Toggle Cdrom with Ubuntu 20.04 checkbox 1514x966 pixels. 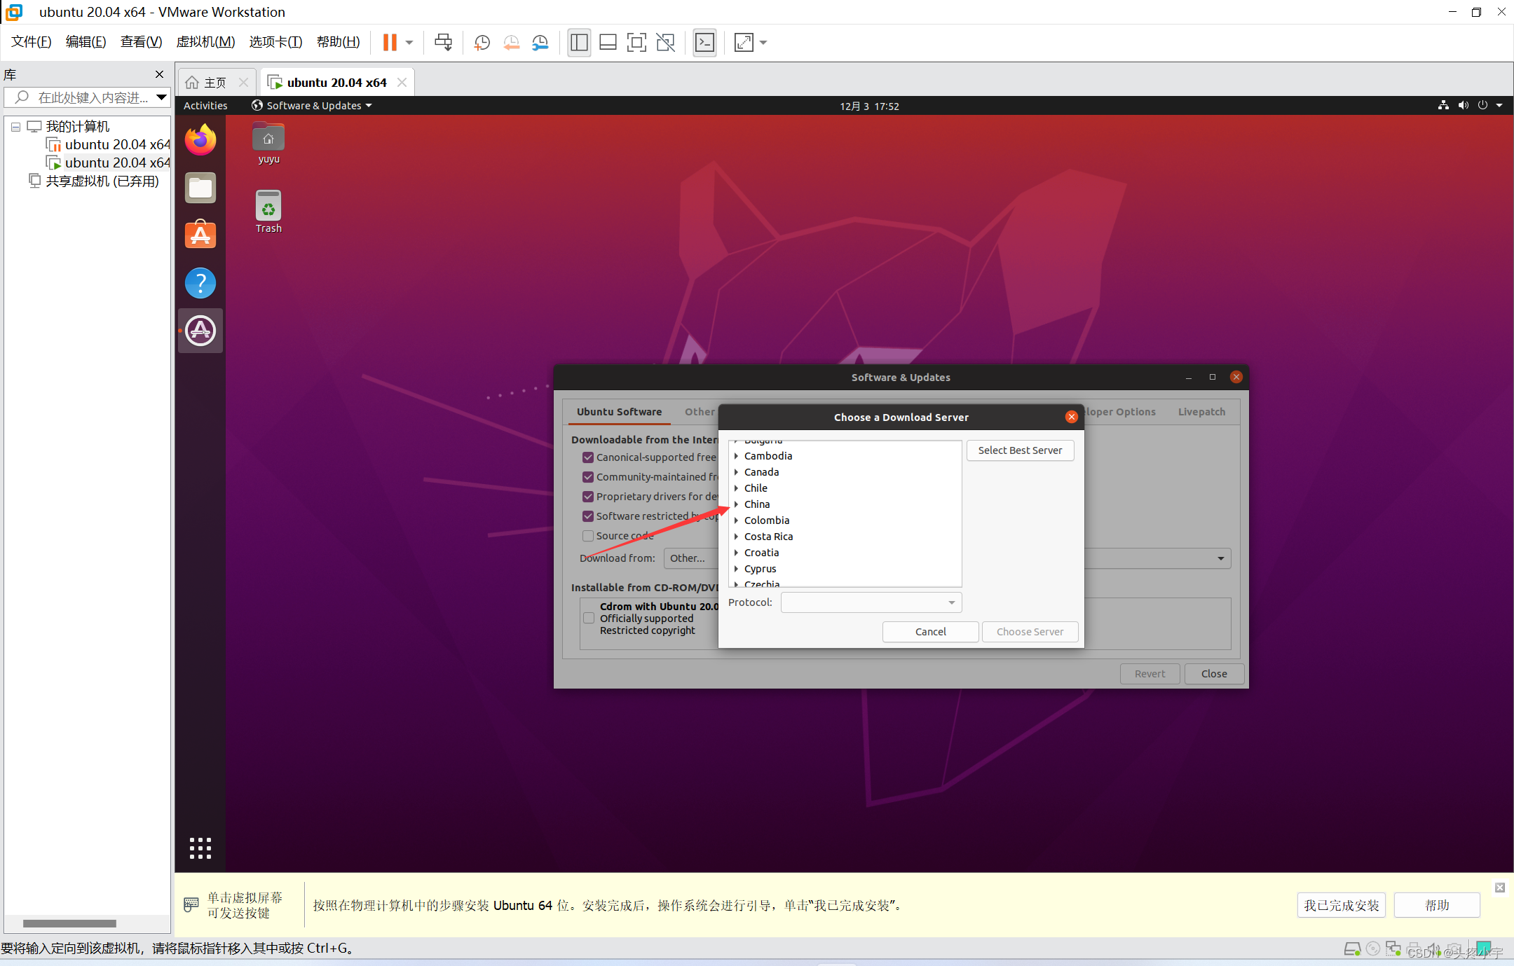tap(589, 618)
